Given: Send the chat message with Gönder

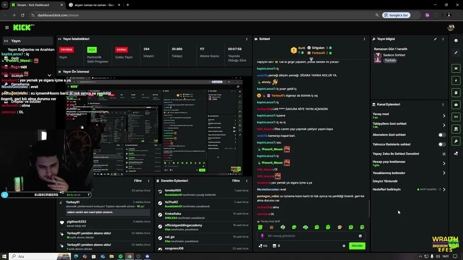Looking at the screenshot, I should [357, 246].
